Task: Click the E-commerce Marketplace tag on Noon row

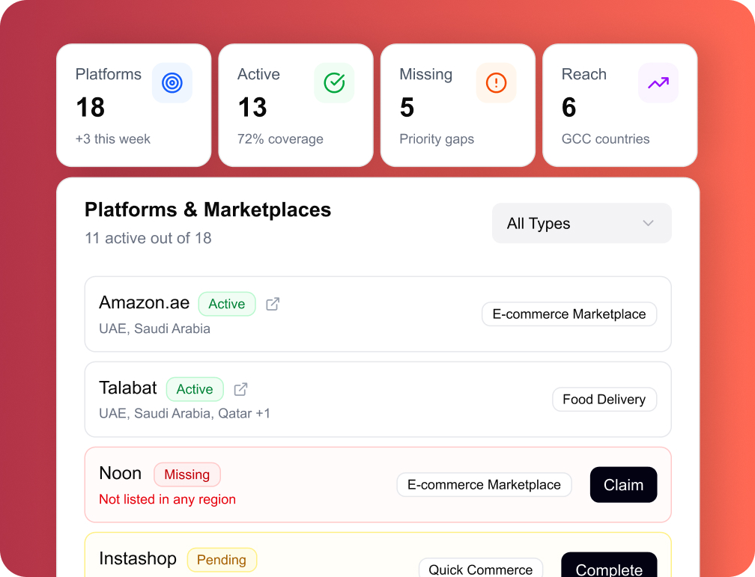Action: pos(484,485)
